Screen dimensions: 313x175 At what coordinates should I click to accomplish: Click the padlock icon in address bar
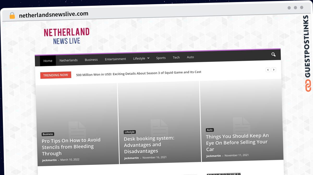click(x=12, y=15)
